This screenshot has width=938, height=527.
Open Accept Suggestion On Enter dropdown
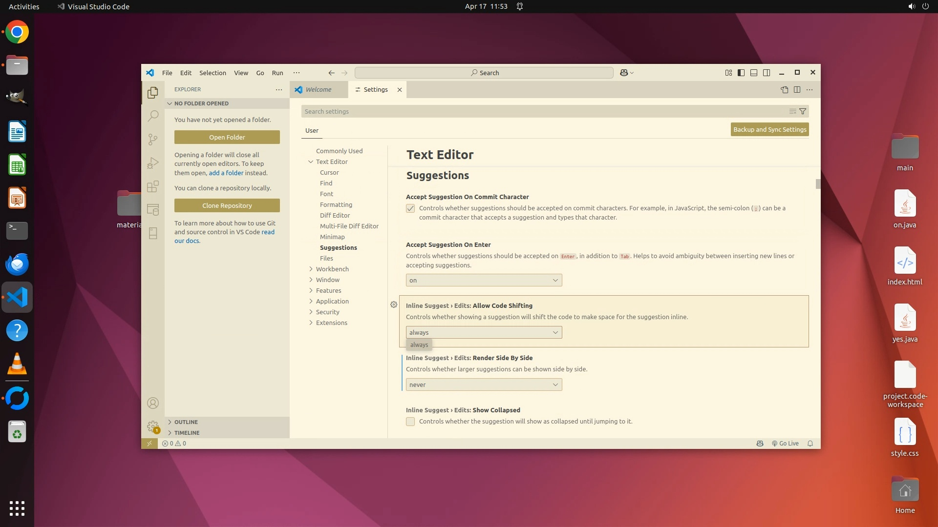point(484,280)
